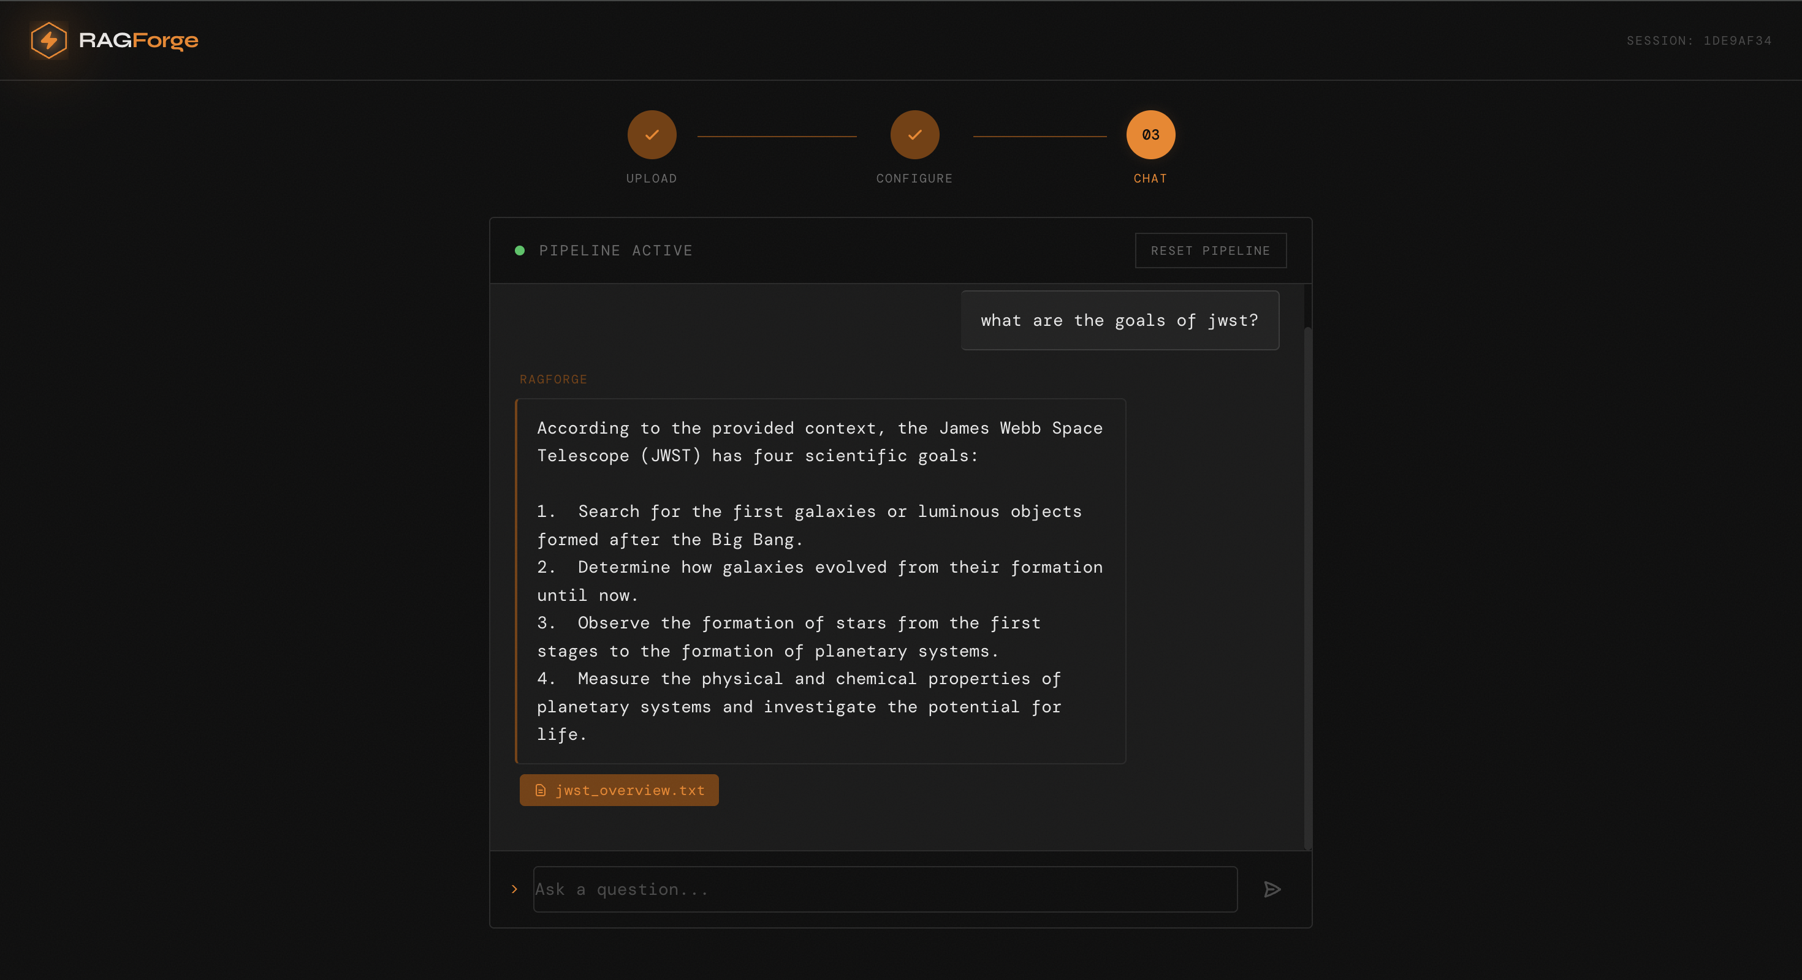Select the CONFIGURE step label
1802x980 pixels.
[x=914, y=178]
